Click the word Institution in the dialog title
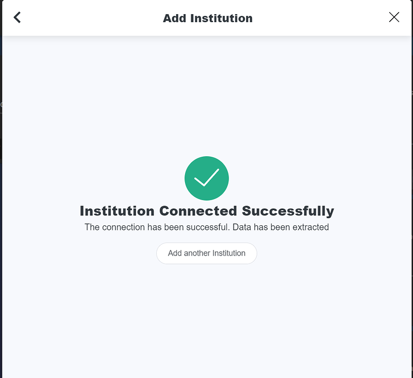This screenshot has height=378, width=413. click(x=221, y=18)
